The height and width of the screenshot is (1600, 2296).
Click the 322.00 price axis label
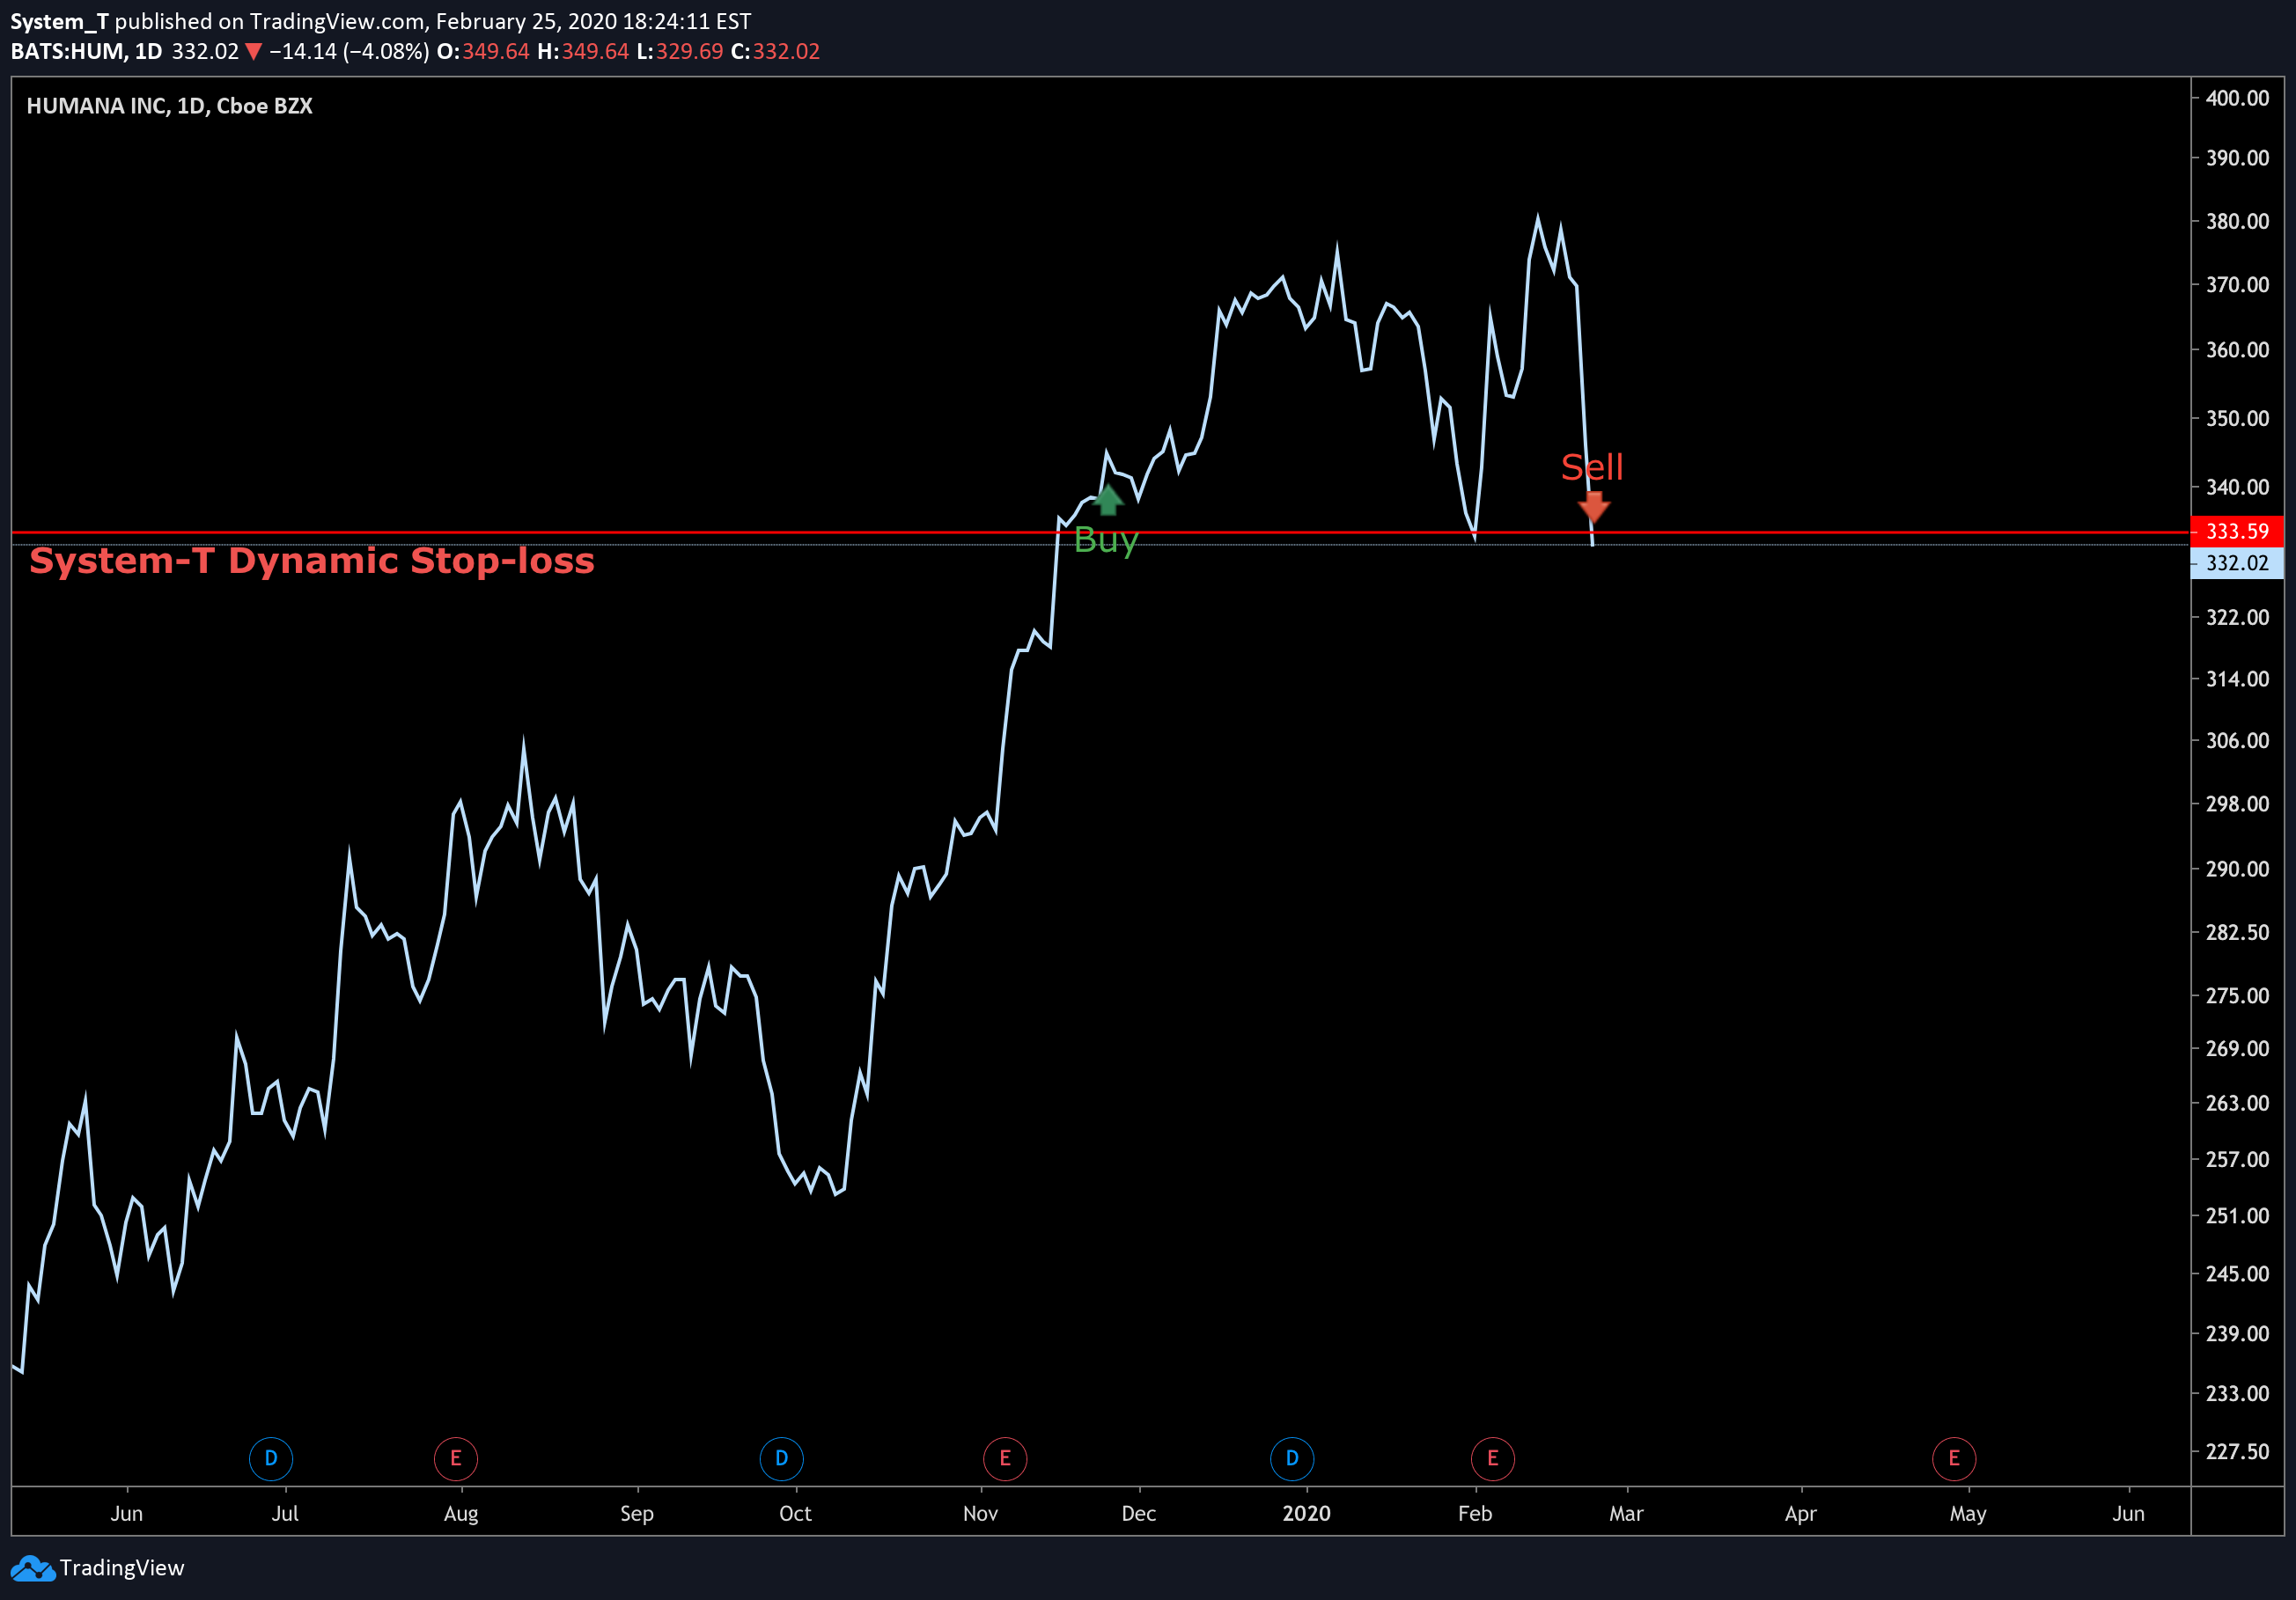pyautogui.click(x=2237, y=617)
